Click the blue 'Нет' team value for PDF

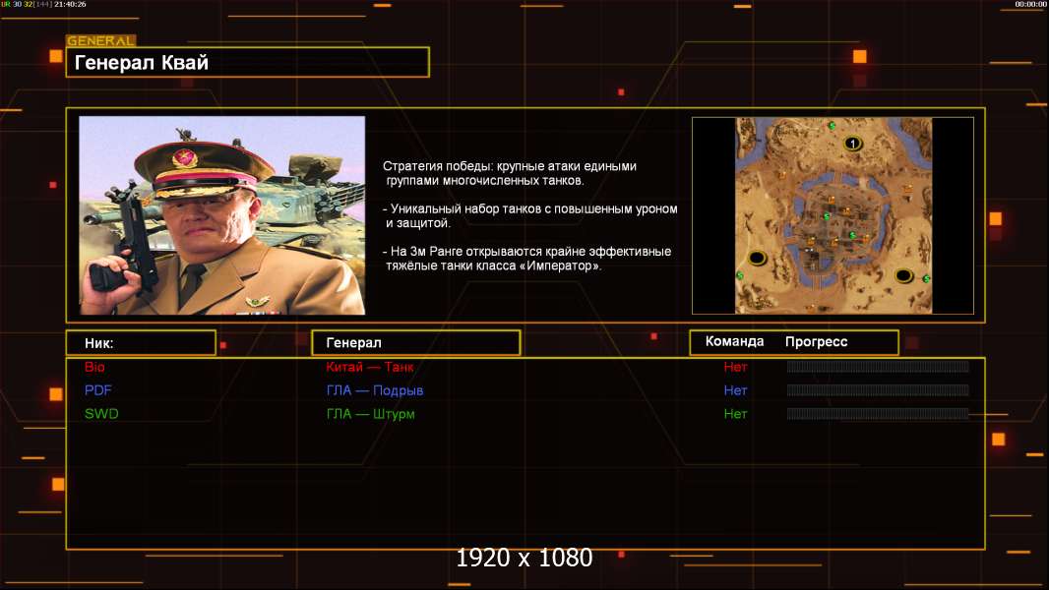[735, 390]
